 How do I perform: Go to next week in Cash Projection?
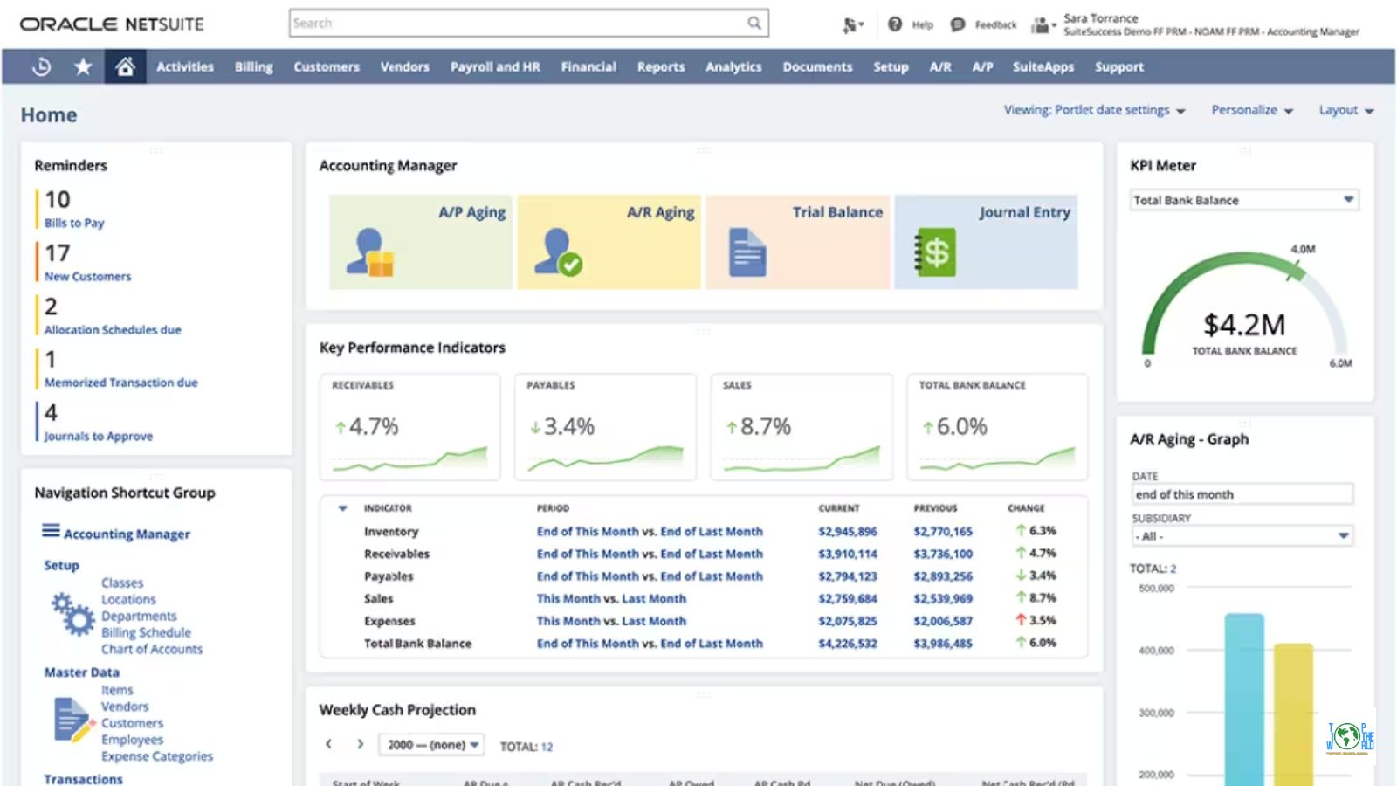(360, 744)
